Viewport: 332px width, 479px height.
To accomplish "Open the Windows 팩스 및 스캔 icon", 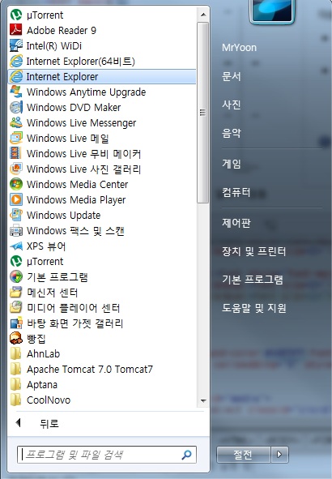I will click(x=16, y=230).
